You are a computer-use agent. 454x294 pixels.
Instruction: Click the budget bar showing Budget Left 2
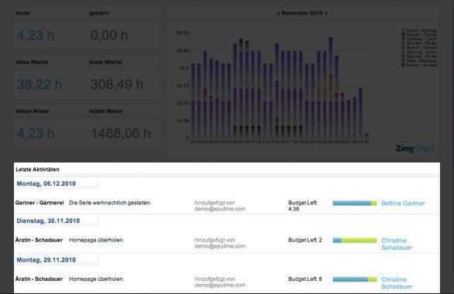coord(355,241)
